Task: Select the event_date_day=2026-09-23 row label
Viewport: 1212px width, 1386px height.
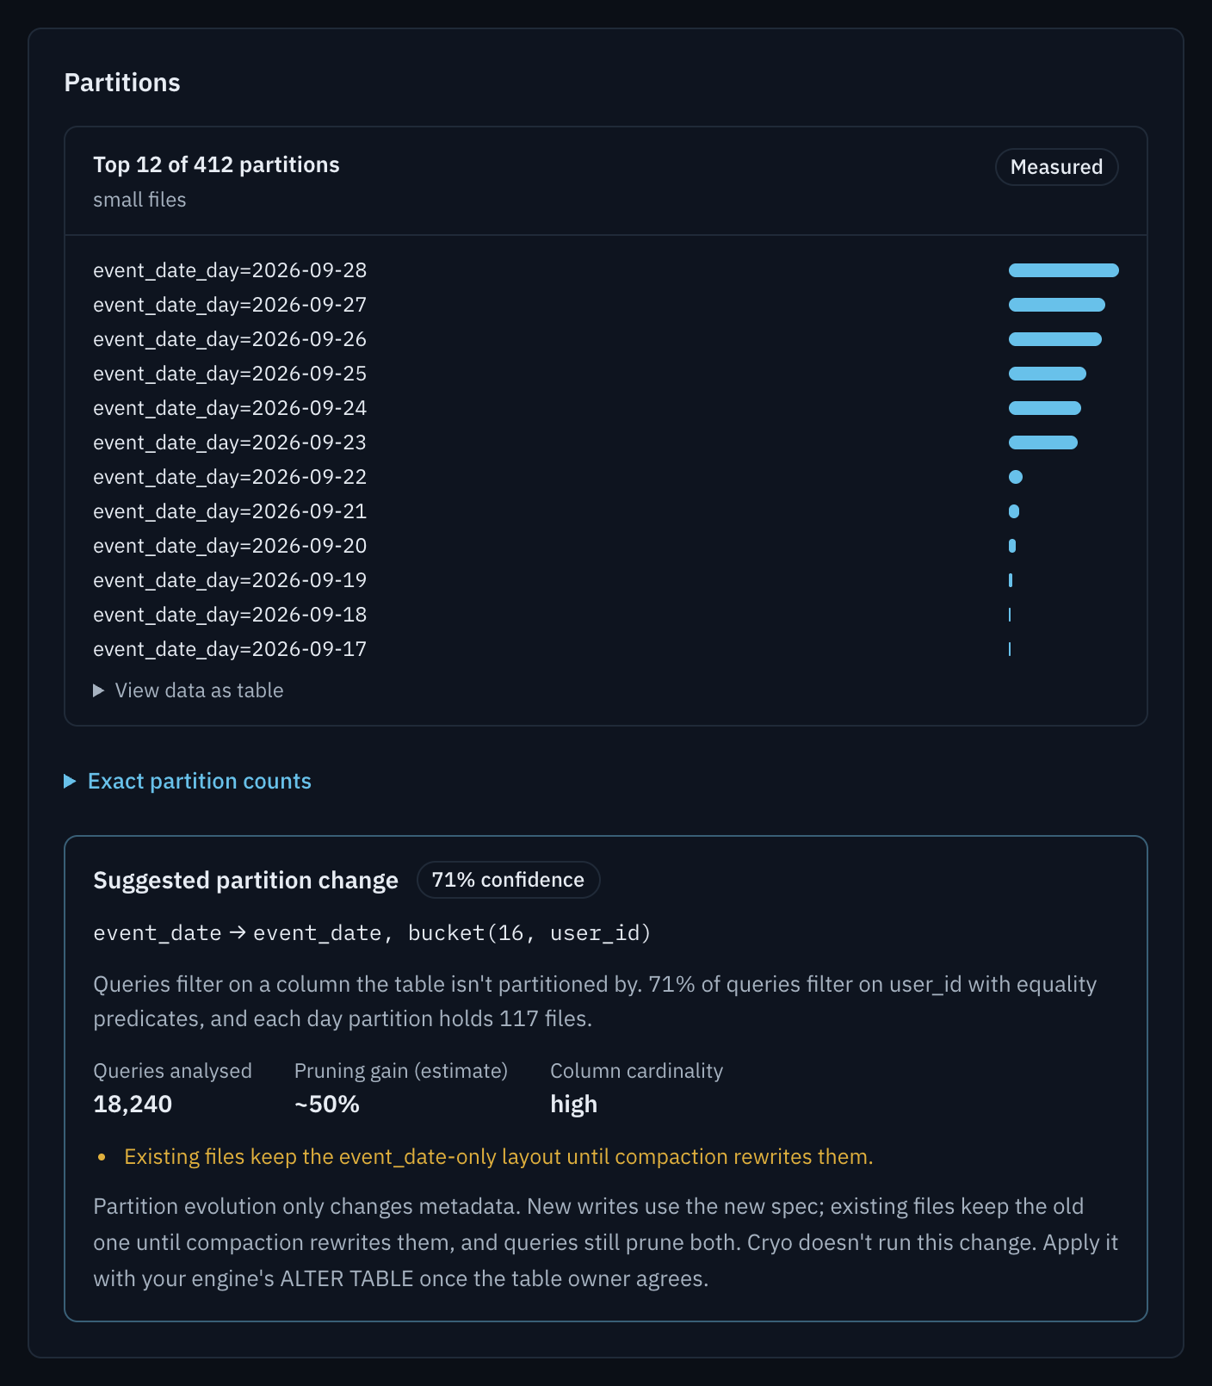Action: [230, 442]
